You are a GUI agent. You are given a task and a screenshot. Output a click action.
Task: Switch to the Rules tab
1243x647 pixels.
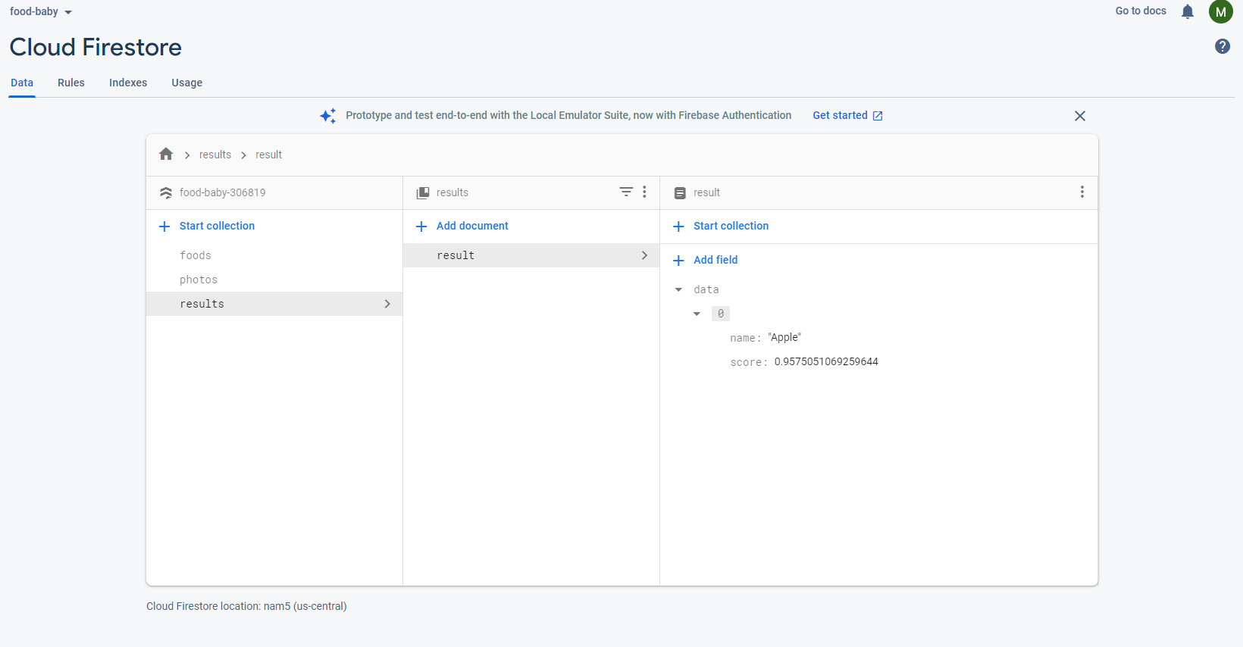pos(71,83)
